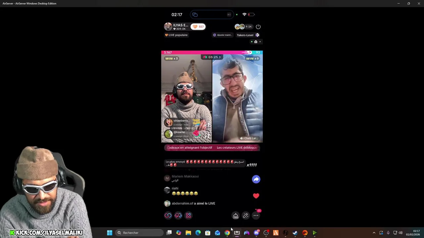
Task: Tap the Ajouter maint... chip
Action: click(x=222, y=35)
